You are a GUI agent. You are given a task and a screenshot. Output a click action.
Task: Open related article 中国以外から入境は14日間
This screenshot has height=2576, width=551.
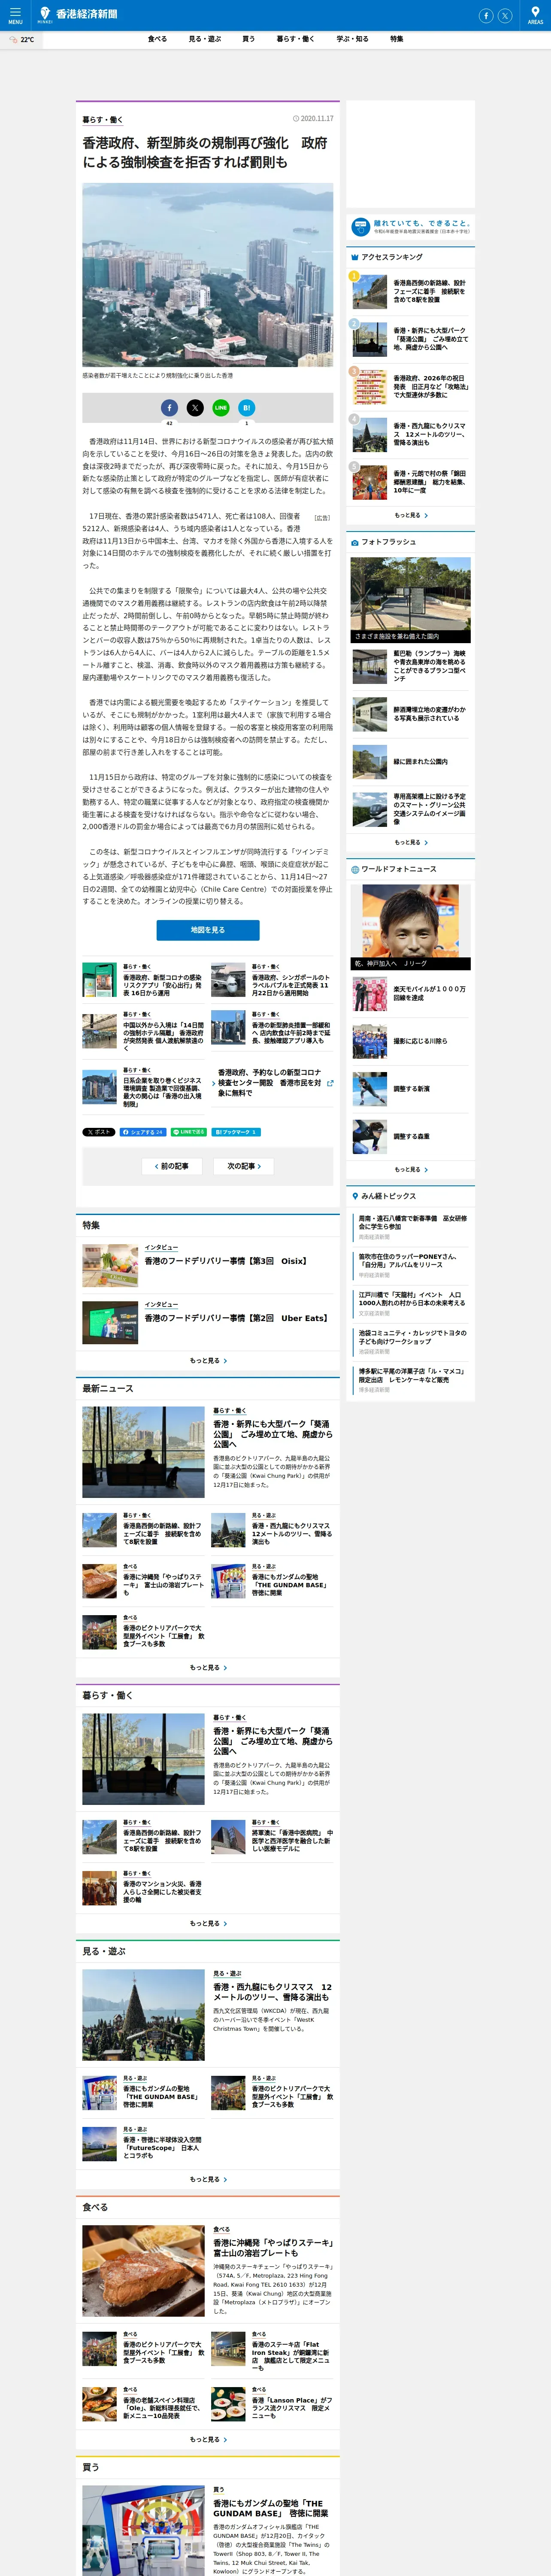pyautogui.click(x=142, y=1030)
